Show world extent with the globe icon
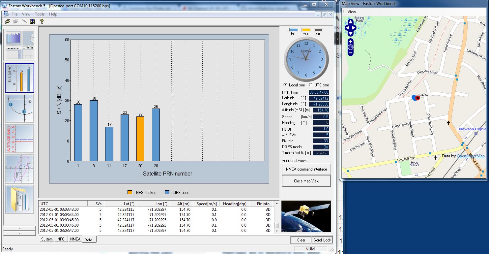This screenshot has width=489, height=254. pos(351,47)
